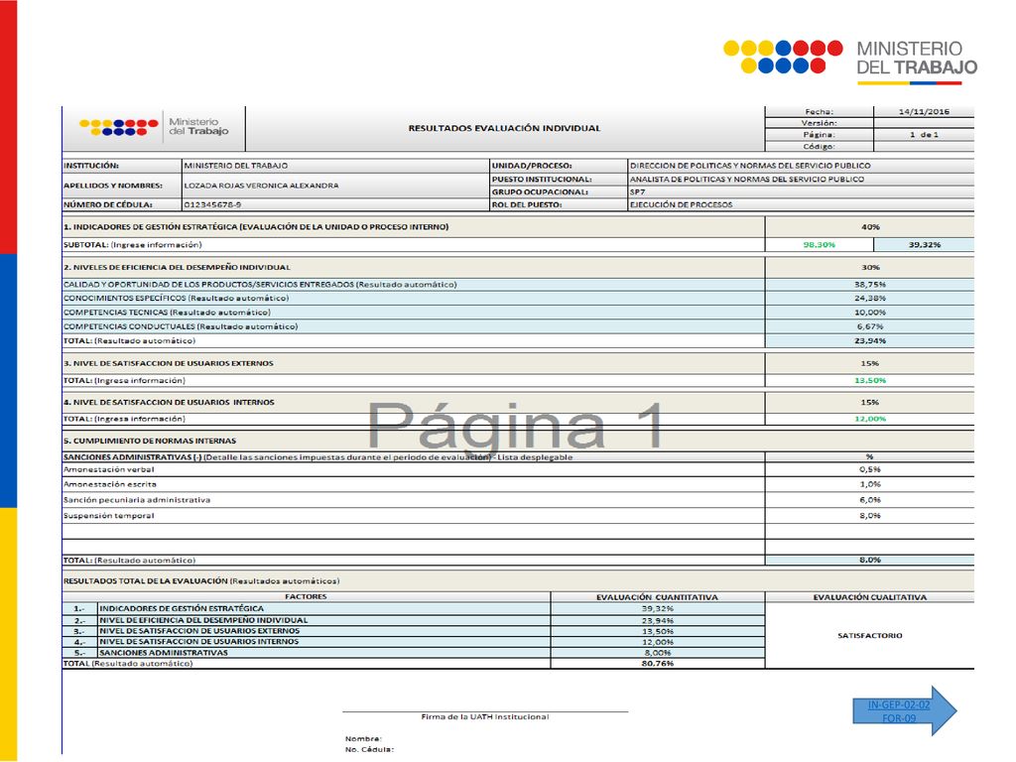
Task: Click the IN-GEP-02-02 FOR-09 arrow link
Action: 905,710
